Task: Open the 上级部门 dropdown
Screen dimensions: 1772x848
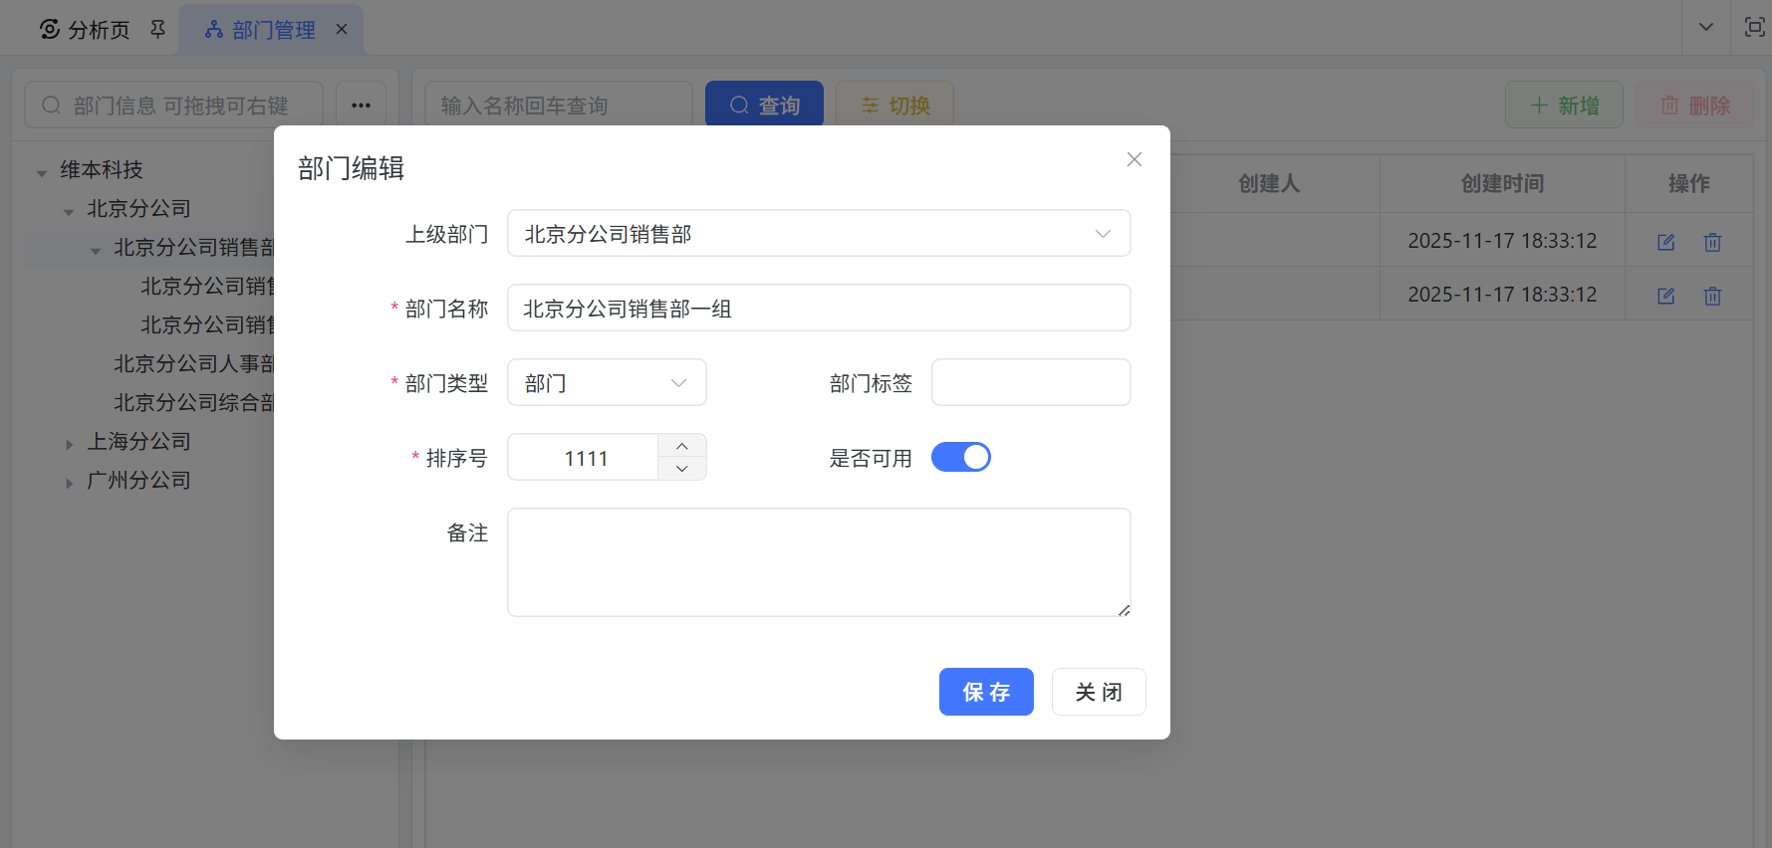Action: (x=818, y=234)
